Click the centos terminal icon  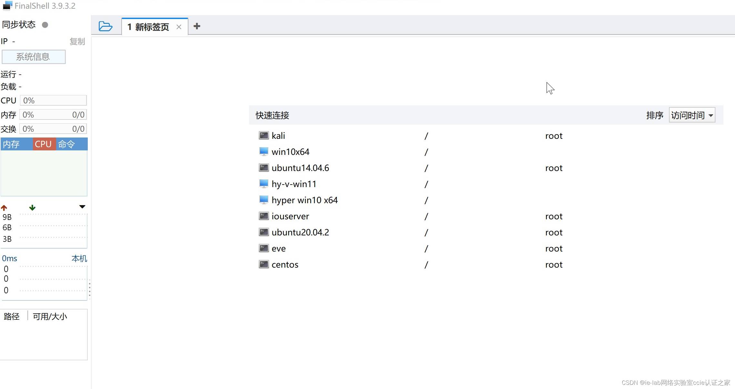pyautogui.click(x=264, y=264)
